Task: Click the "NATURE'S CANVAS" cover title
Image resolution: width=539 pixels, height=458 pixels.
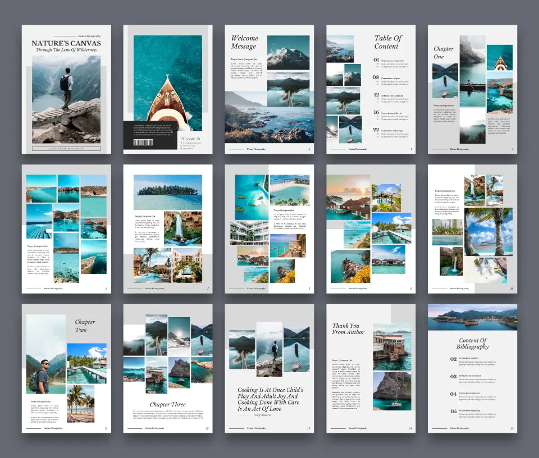Action: (66, 43)
